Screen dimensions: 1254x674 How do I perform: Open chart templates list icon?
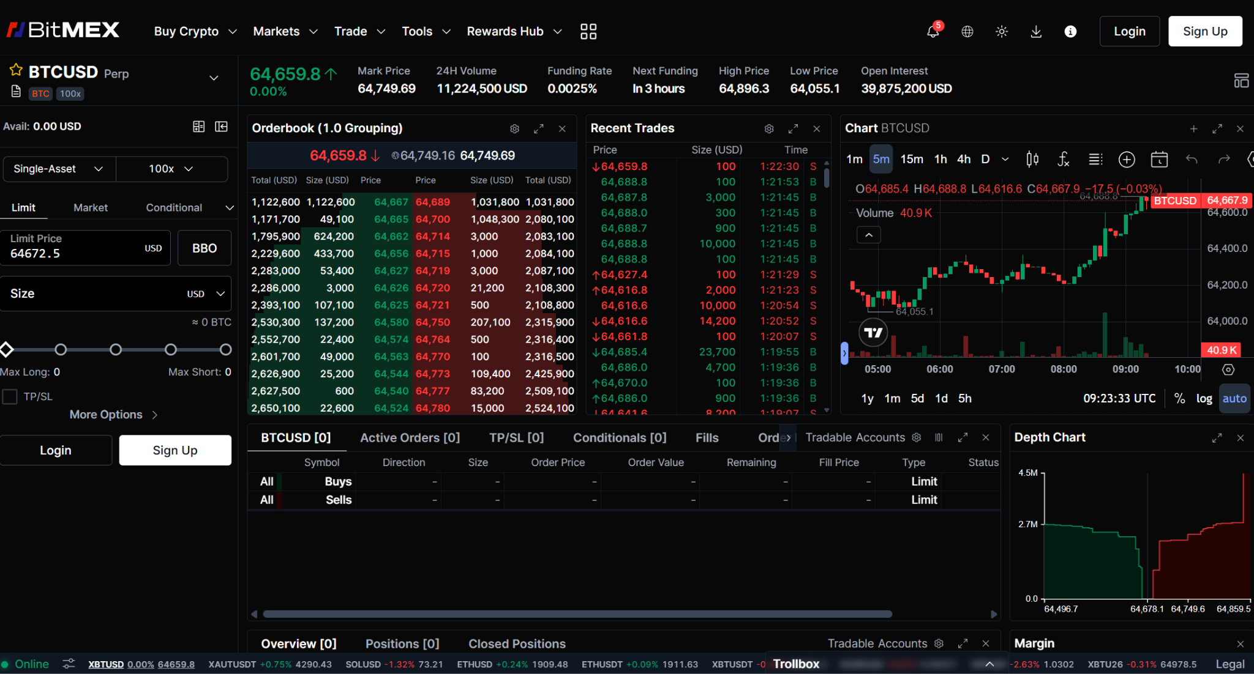(1095, 159)
